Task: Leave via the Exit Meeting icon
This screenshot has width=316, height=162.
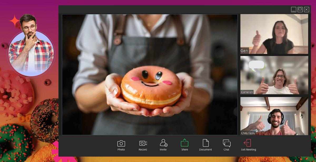Action: 247,143
